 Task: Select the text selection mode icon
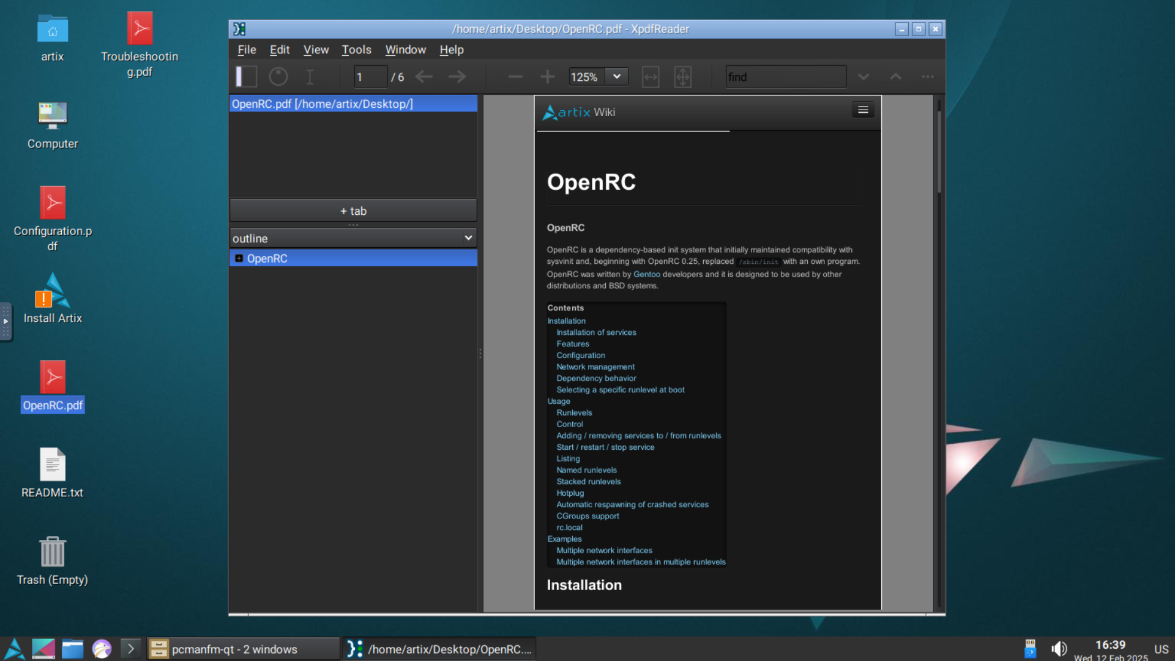point(310,77)
